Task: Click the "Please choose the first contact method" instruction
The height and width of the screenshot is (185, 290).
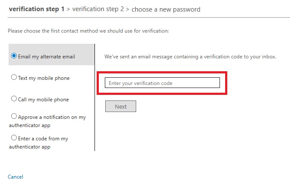Action: tap(88, 31)
